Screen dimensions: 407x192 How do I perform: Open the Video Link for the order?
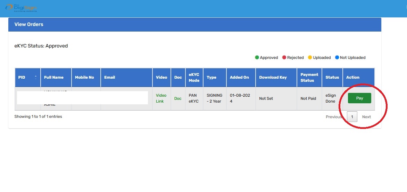(x=161, y=98)
